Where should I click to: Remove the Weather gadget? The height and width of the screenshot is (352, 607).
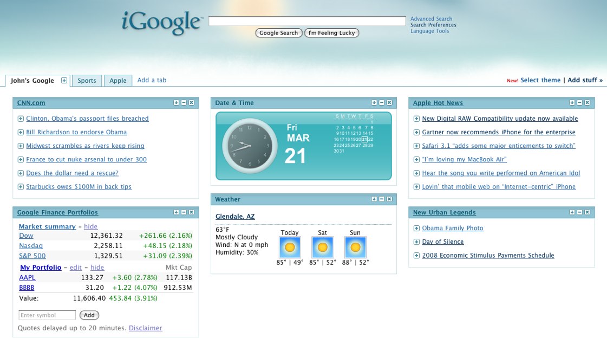tap(389, 199)
